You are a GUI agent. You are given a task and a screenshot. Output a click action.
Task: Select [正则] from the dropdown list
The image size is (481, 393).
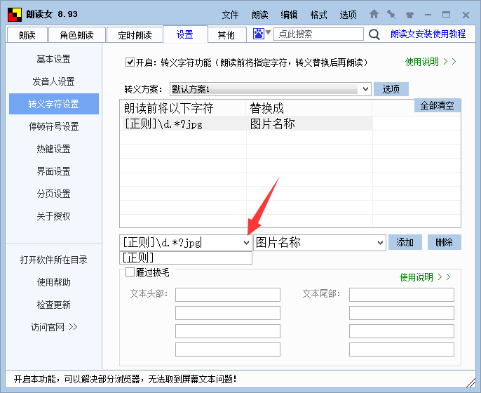pos(186,258)
